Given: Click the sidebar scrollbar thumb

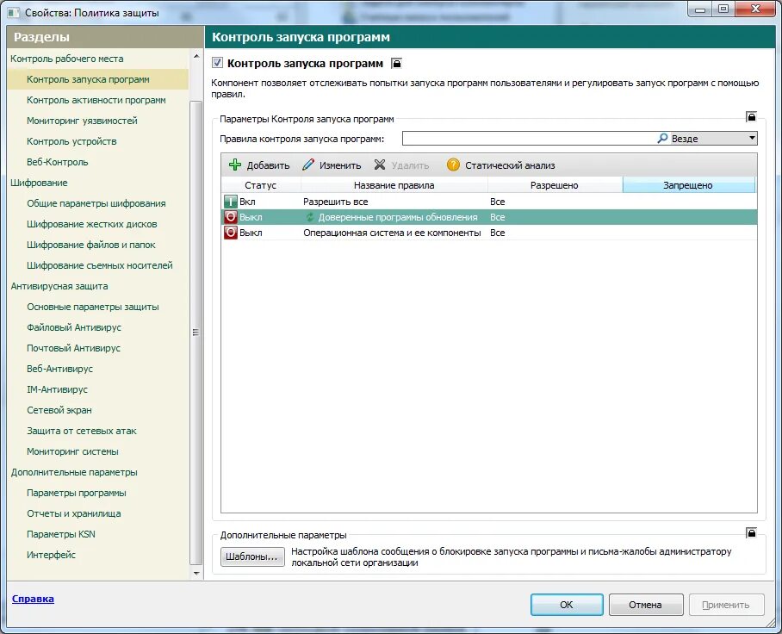Looking at the screenshot, I should (196, 333).
